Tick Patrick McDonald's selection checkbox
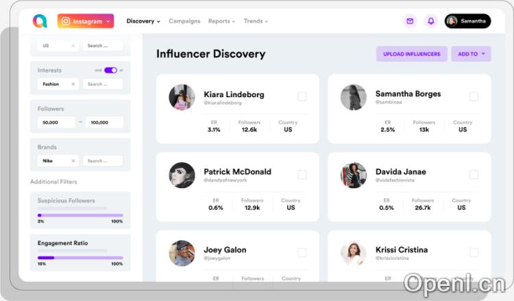 pos(302,174)
